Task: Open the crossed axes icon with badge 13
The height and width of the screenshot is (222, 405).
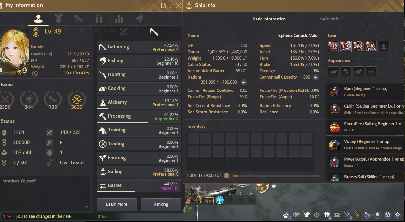Action: pyautogui.click(x=347, y=215)
